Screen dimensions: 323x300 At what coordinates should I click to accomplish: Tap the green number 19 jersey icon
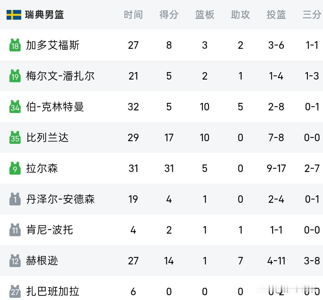tap(15, 76)
